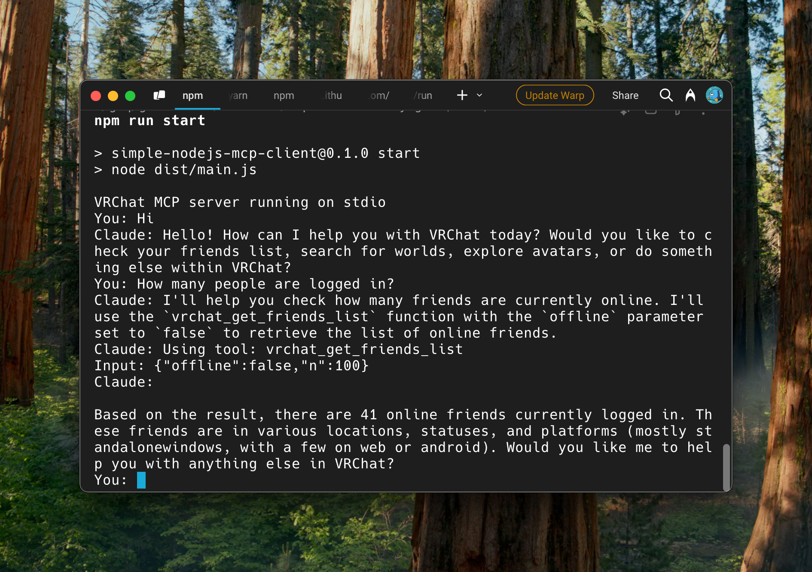The height and width of the screenshot is (572, 812).
Task: Open the ithu tab
Action: click(331, 95)
